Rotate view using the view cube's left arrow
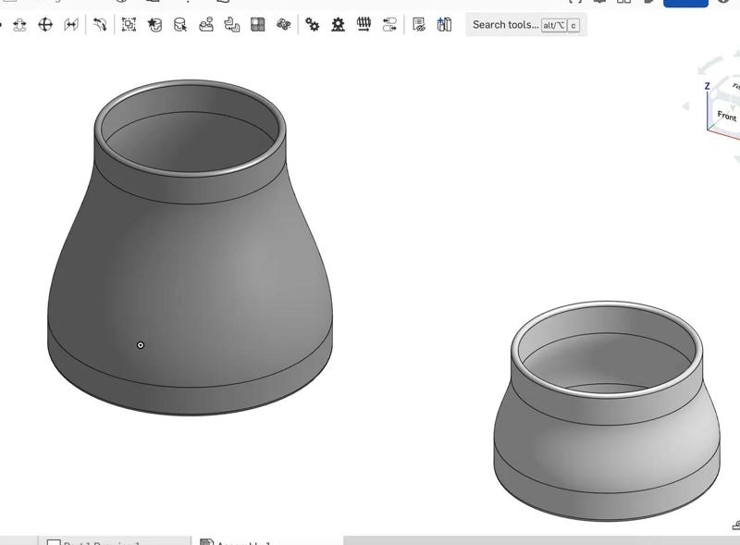Image resolution: width=740 pixels, height=545 pixels. pyautogui.click(x=685, y=106)
